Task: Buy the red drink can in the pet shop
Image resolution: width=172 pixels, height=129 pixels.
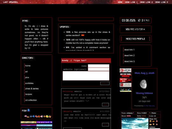Action: coord(157,121)
